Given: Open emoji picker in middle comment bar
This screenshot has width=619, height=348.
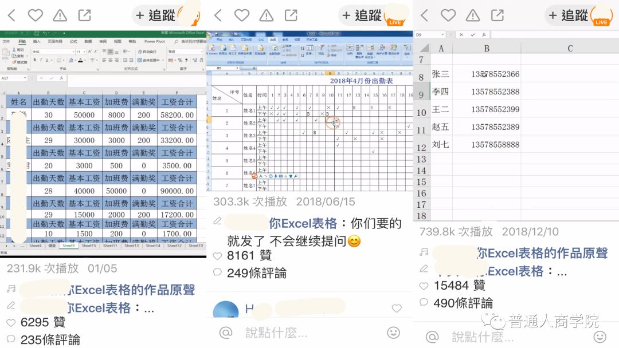Looking at the screenshot, I should pos(393,333).
